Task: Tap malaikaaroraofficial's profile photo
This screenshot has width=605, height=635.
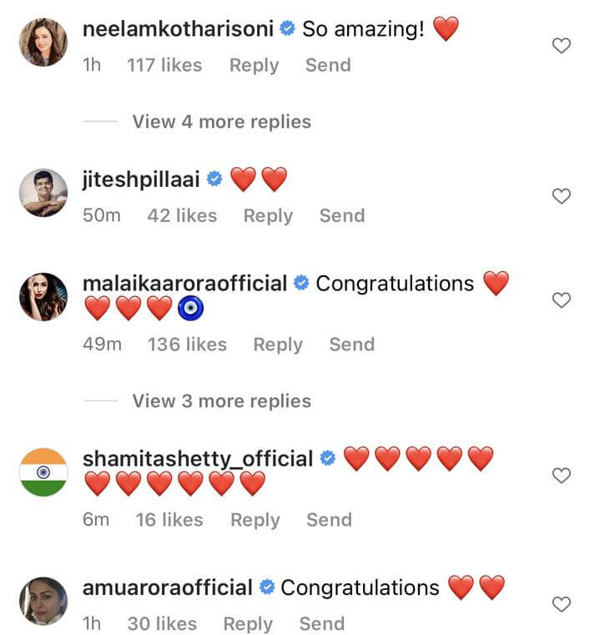Action: pyautogui.click(x=43, y=296)
